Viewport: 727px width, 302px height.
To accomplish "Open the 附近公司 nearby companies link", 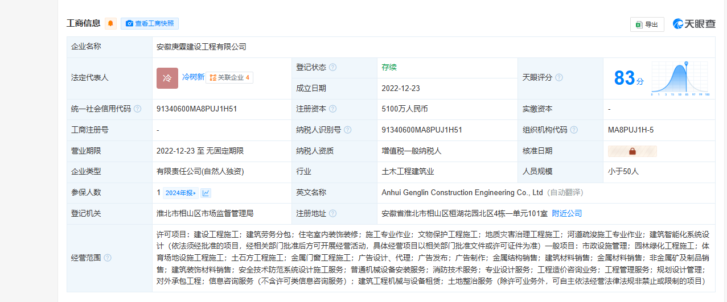I will click(567, 214).
